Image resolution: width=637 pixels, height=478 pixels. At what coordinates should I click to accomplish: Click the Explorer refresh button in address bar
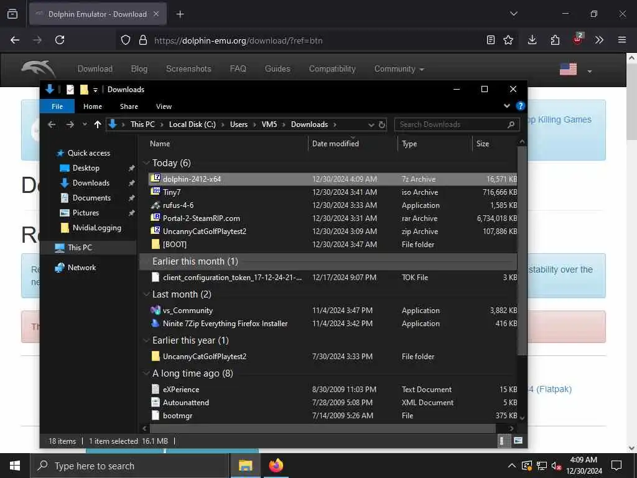[382, 124]
